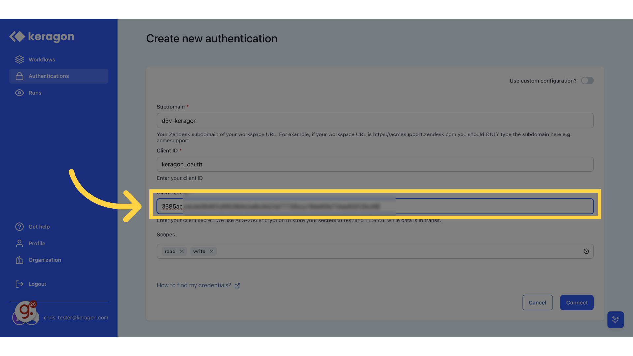This screenshot has height=356, width=633.
Task: Click the Runs eye icon
Action: [x=19, y=93]
